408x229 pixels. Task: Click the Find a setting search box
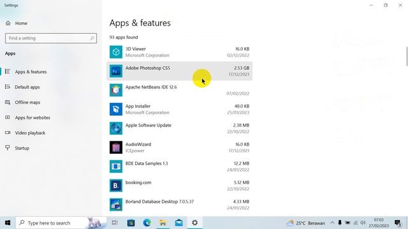point(51,38)
